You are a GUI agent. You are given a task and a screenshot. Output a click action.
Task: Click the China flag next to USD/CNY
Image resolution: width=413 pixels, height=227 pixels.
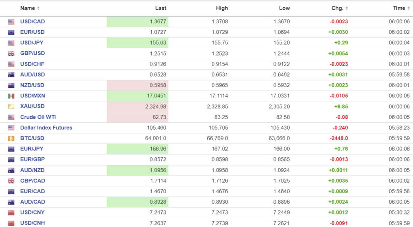tap(11, 213)
